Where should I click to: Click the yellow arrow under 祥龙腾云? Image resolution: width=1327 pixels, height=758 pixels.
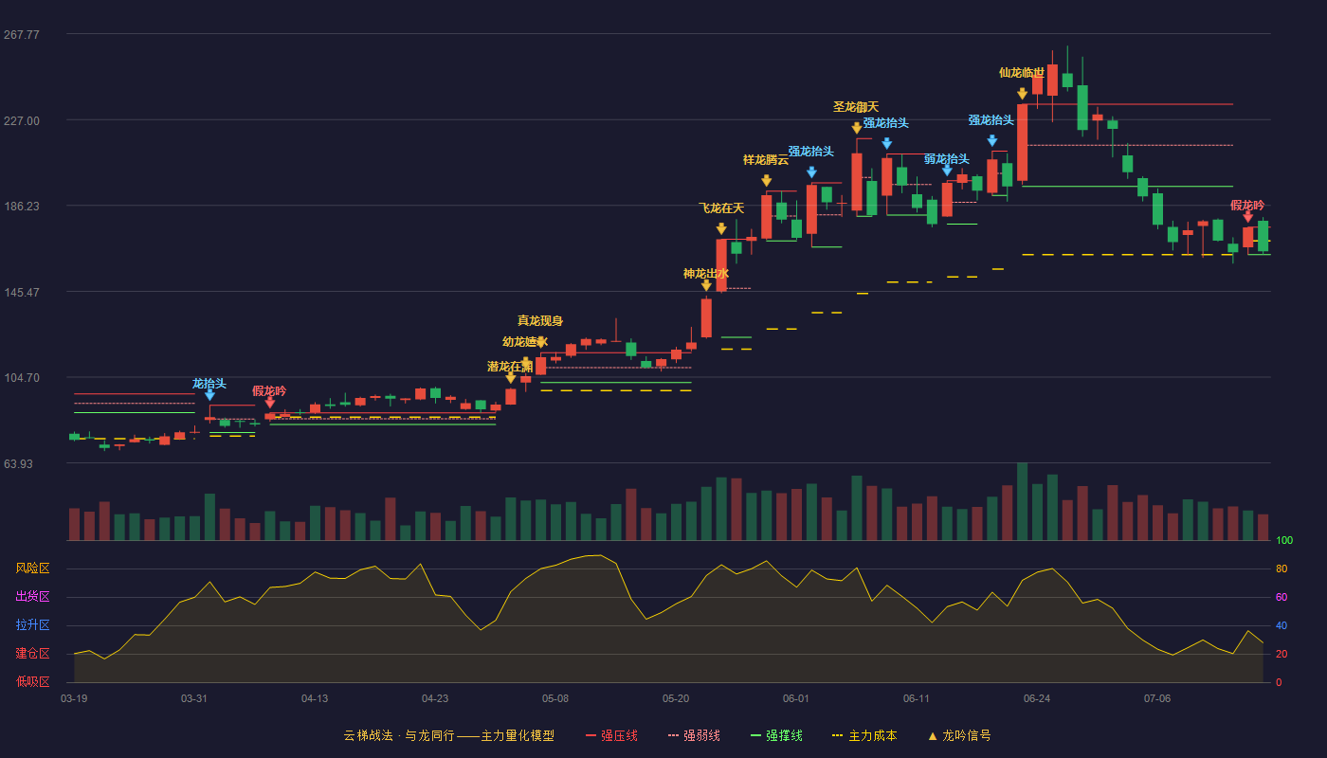point(766,181)
